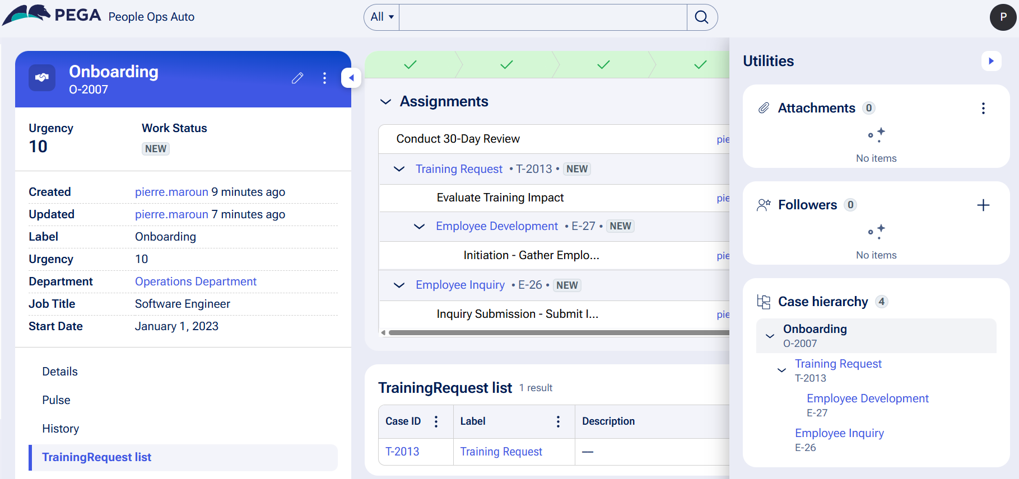Image resolution: width=1019 pixels, height=479 pixels.
Task: Switch to the History tab
Action: tap(61, 429)
